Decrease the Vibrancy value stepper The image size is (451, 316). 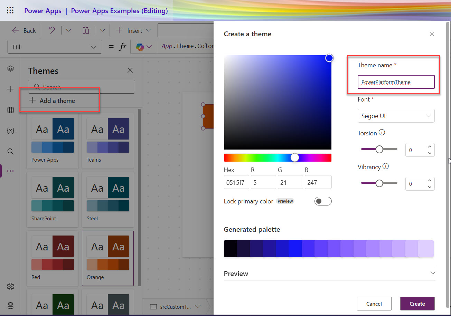point(430,186)
